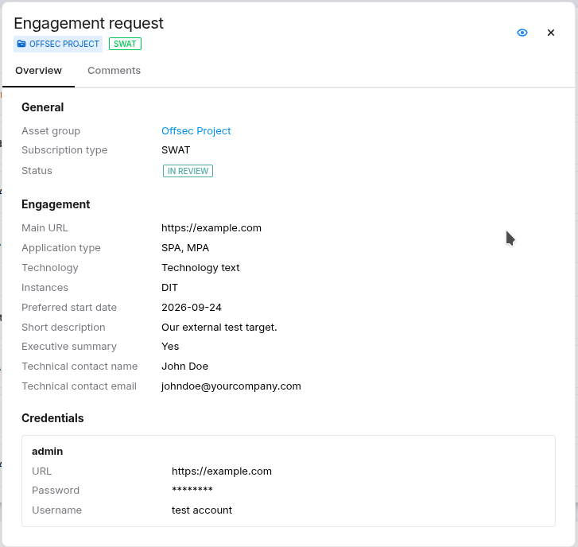578x547 pixels.
Task: Click the technical contact name John Doe
Action: point(184,367)
